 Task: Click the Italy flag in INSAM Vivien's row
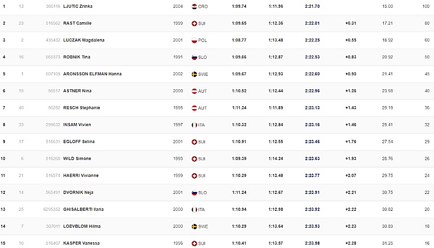coord(194,124)
